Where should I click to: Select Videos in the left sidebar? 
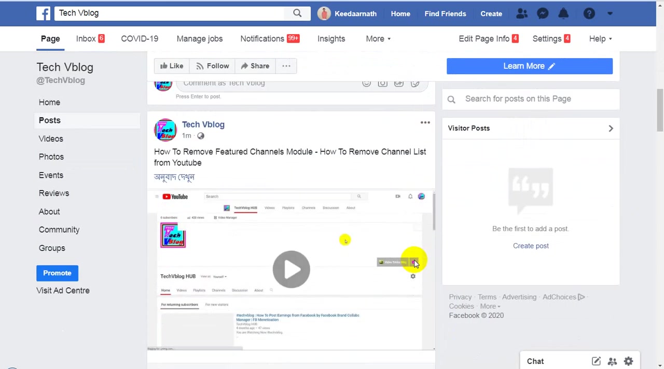pyautogui.click(x=51, y=139)
